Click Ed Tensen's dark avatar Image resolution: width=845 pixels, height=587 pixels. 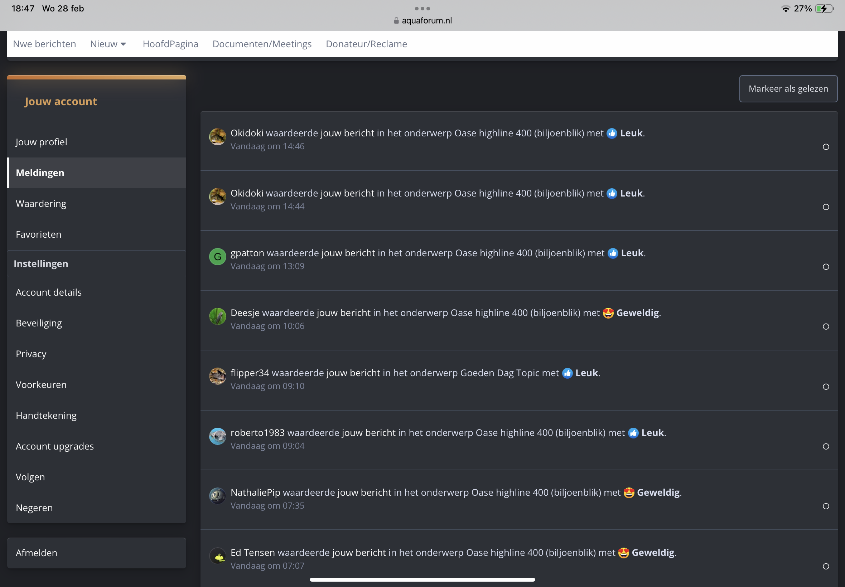point(217,556)
